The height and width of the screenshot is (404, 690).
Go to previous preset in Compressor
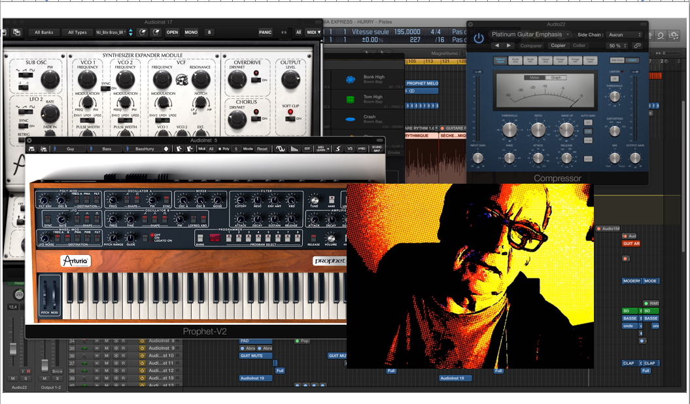coord(497,45)
